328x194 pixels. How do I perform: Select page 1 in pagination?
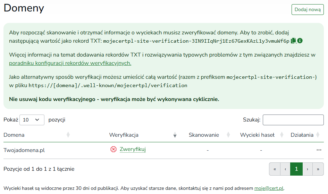click(296, 169)
